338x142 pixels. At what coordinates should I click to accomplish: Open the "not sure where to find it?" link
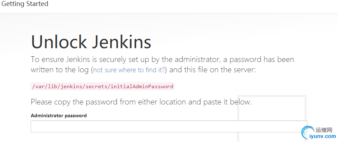tap(129, 70)
